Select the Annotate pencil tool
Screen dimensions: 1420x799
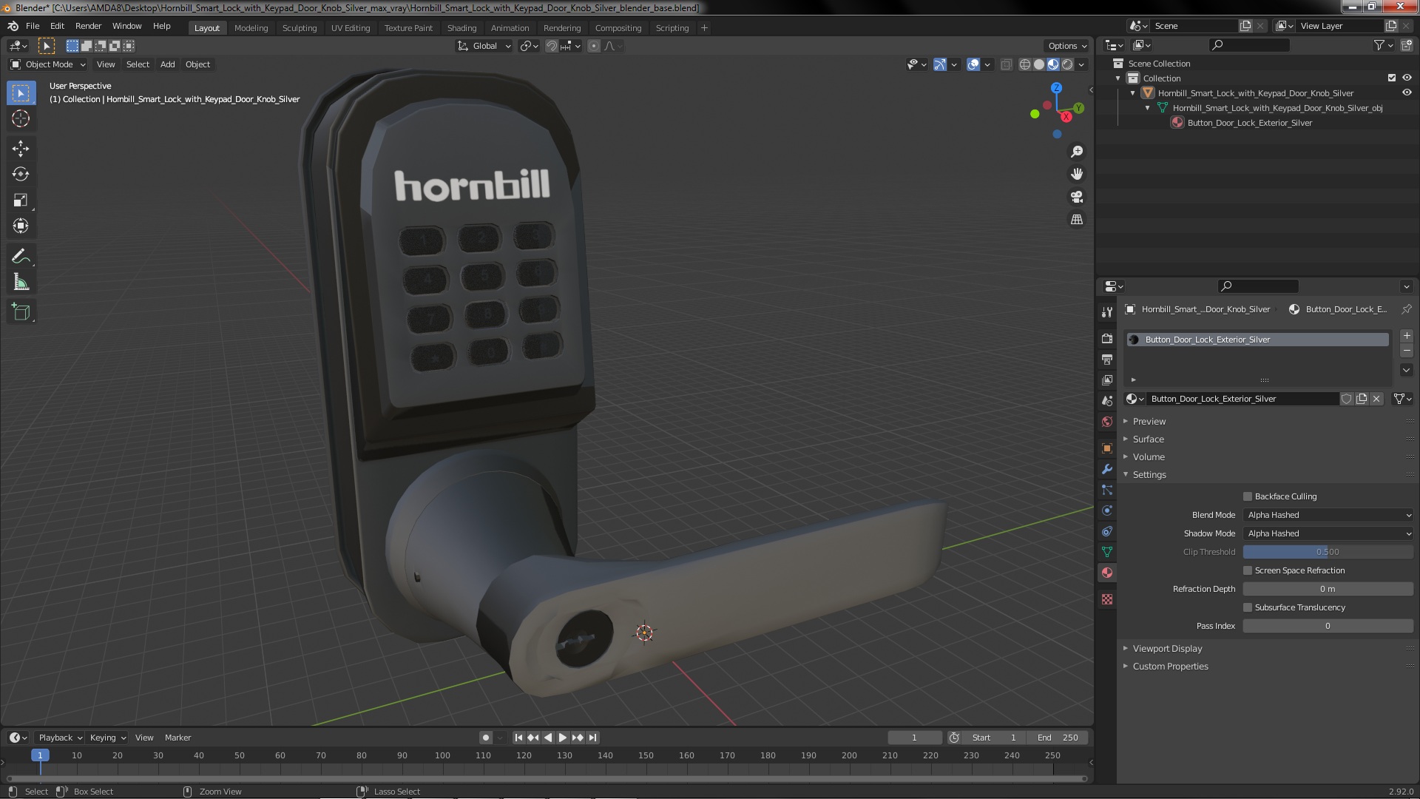tap(21, 257)
